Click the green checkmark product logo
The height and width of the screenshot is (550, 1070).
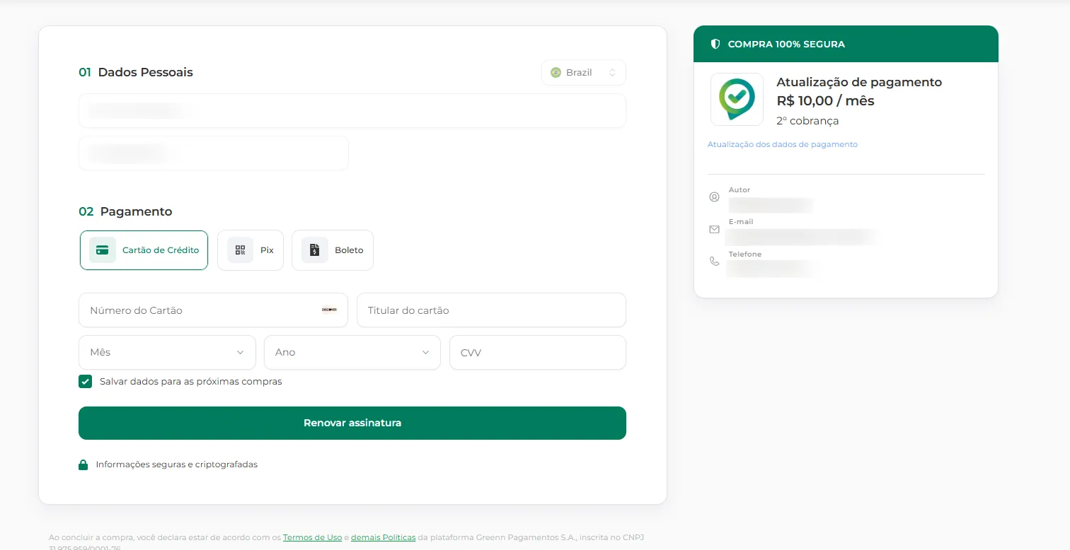pyautogui.click(x=737, y=100)
